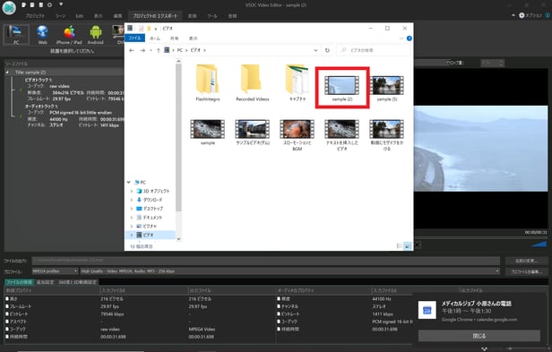Click preview playback progress bar

point(481,237)
